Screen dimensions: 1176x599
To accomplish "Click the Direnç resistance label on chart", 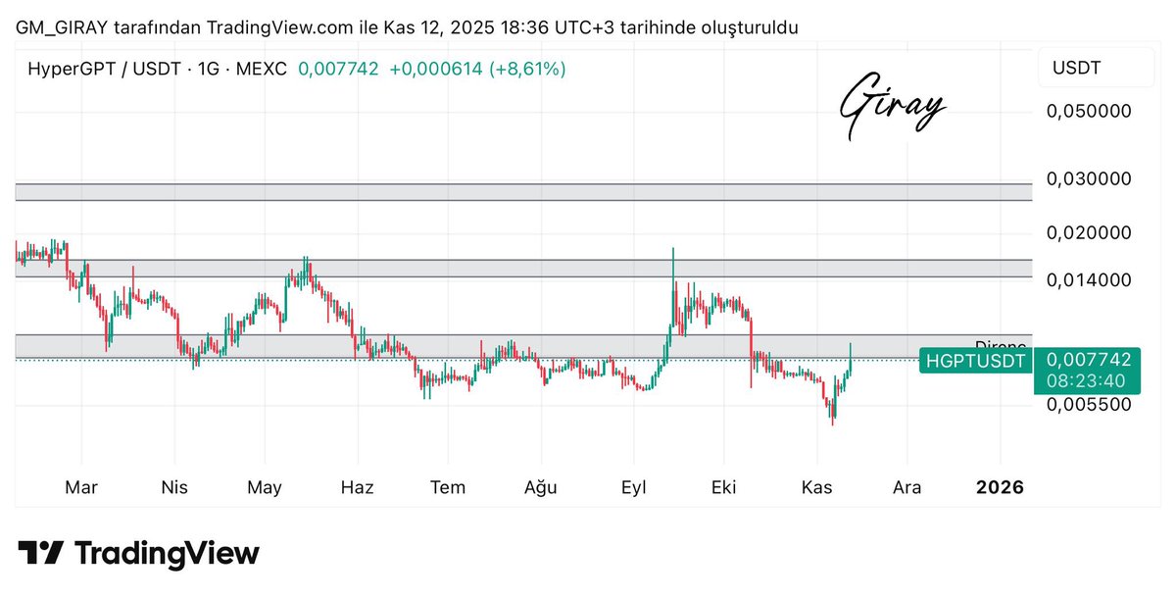I will [1001, 345].
